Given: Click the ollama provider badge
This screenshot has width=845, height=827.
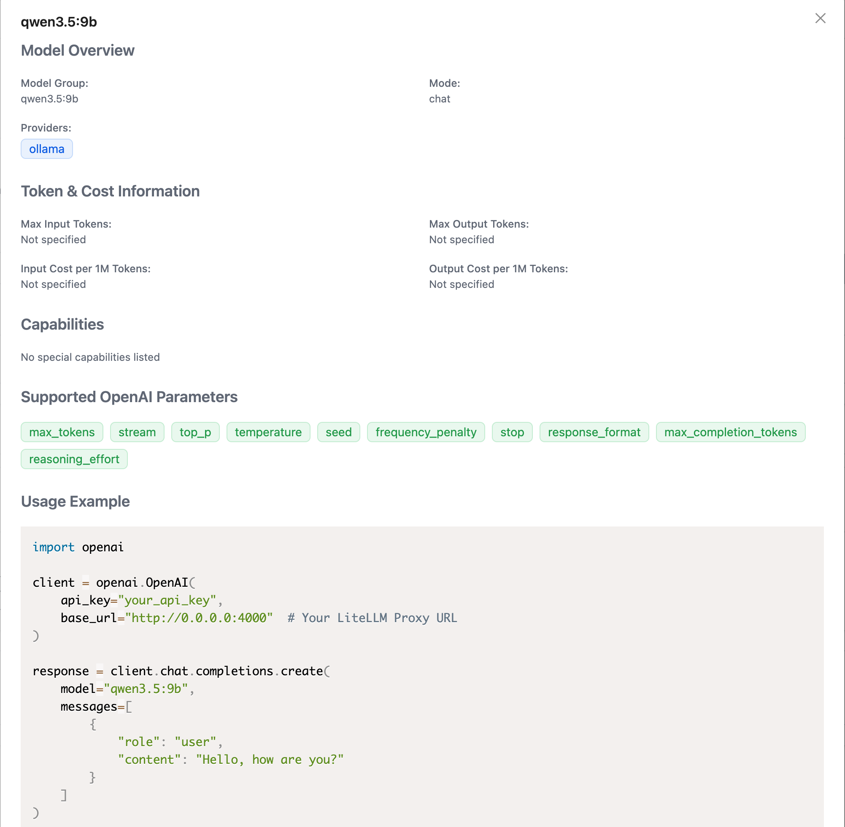Looking at the screenshot, I should point(46,149).
